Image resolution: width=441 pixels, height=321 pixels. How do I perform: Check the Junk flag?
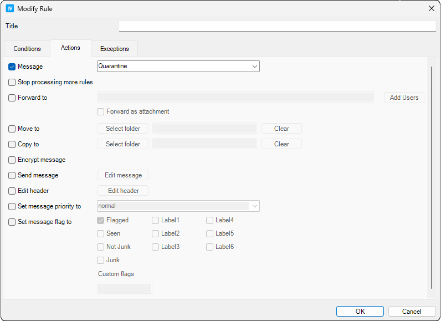(x=100, y=260)
